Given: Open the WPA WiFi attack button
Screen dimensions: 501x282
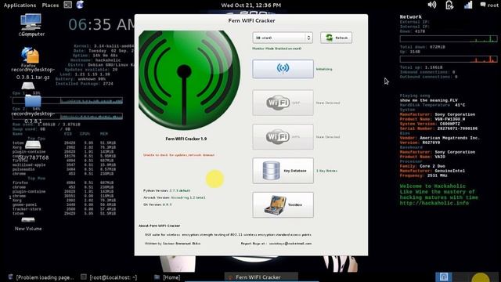Looking at the screenshot, I should pos(283,137).
